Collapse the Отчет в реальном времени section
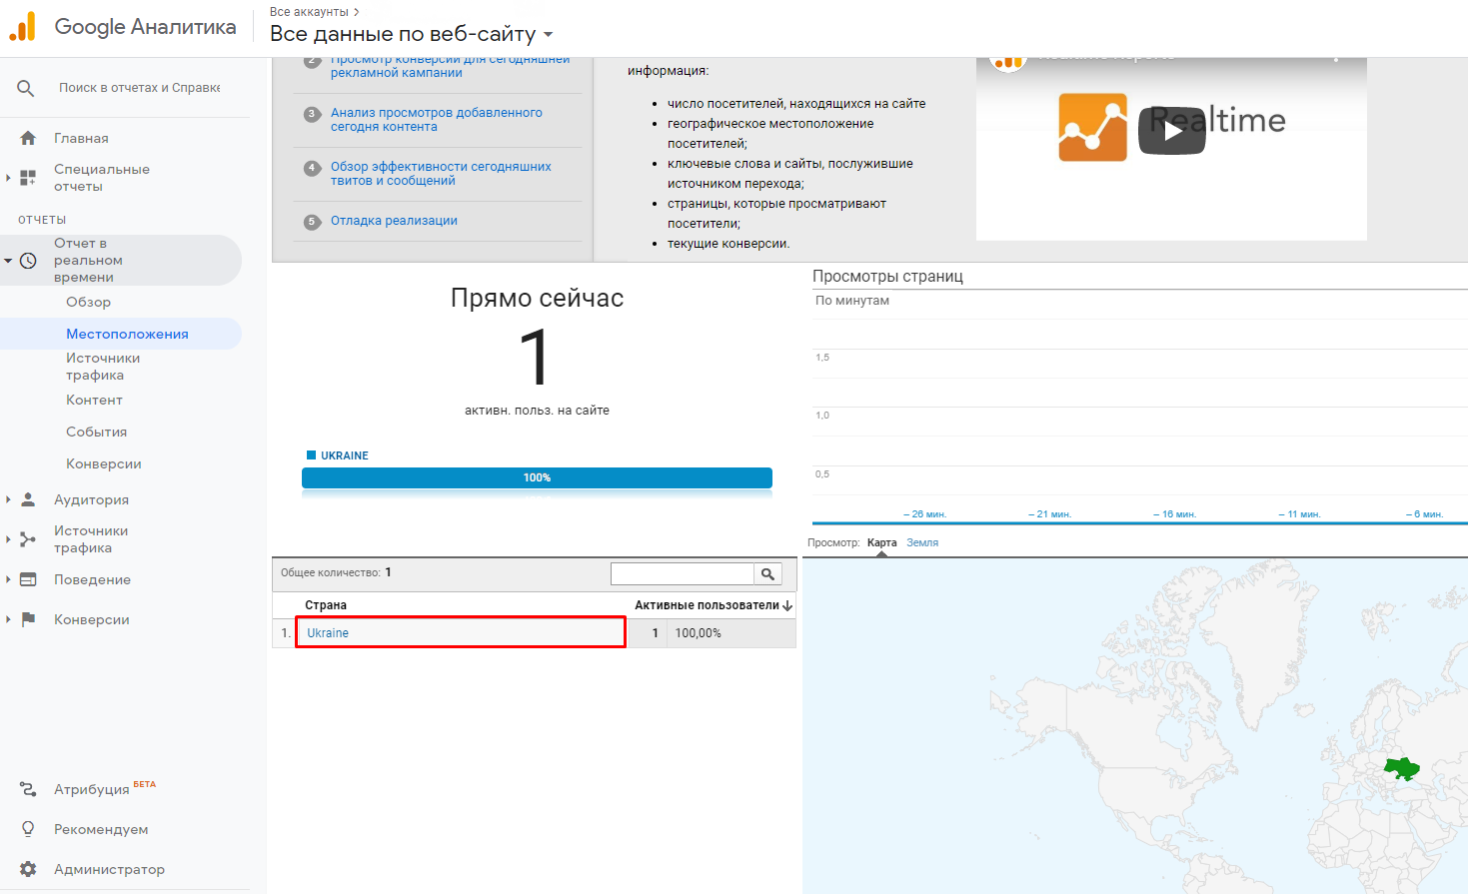This screenshot has height=894, width=1468. [9, 259]
